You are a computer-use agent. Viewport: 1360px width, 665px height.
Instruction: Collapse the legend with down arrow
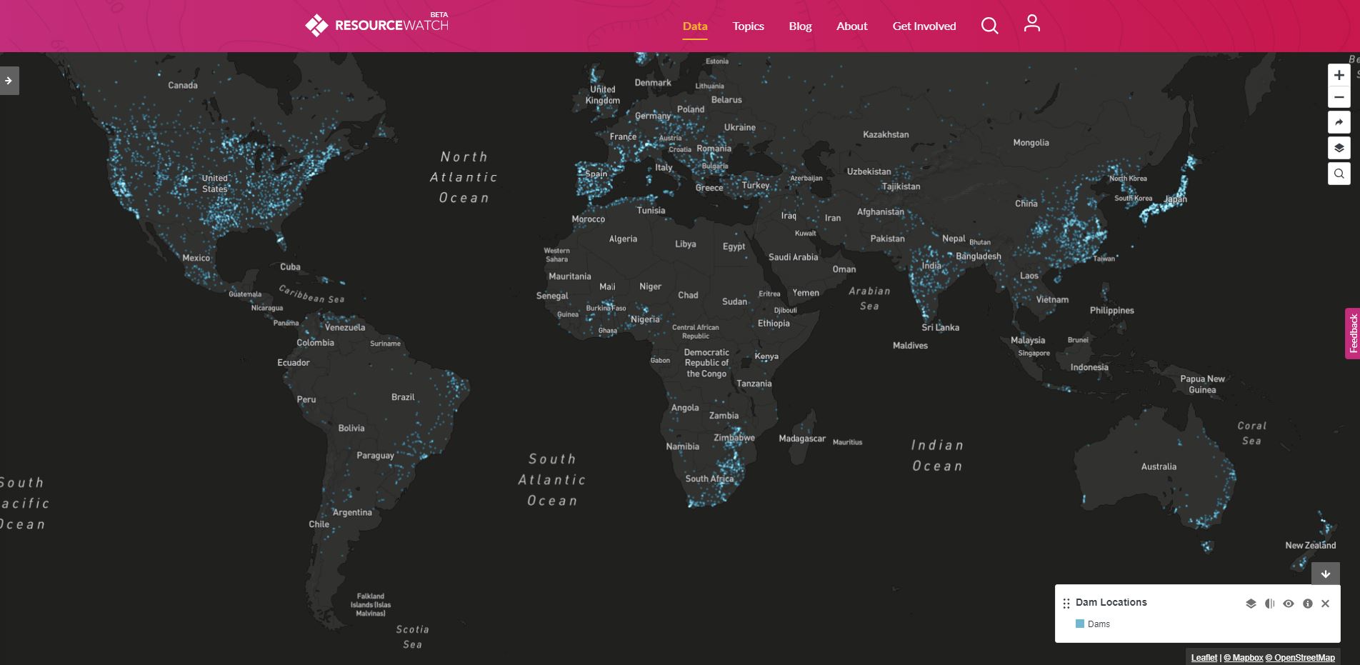pos(1325,574)
